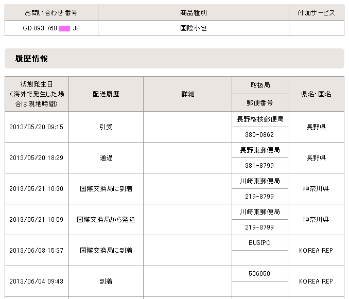The image size is (349, 299).
Task: Select 川崎東郵便局 in the 10:59 row
Action: tap(260, 212)
